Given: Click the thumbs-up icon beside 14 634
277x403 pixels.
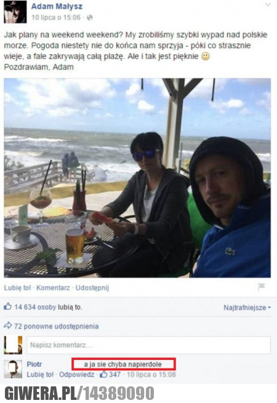Looking at the screenshot, I should coord(8,306).
